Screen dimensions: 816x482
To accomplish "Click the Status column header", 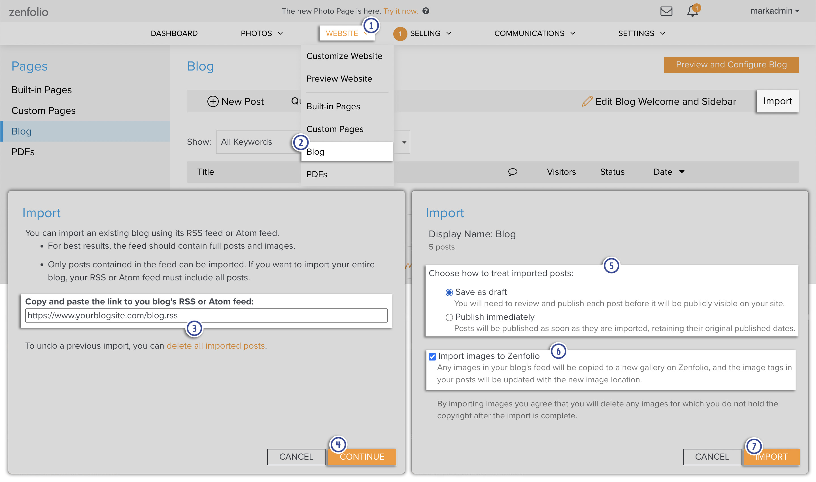I will 612,172.
